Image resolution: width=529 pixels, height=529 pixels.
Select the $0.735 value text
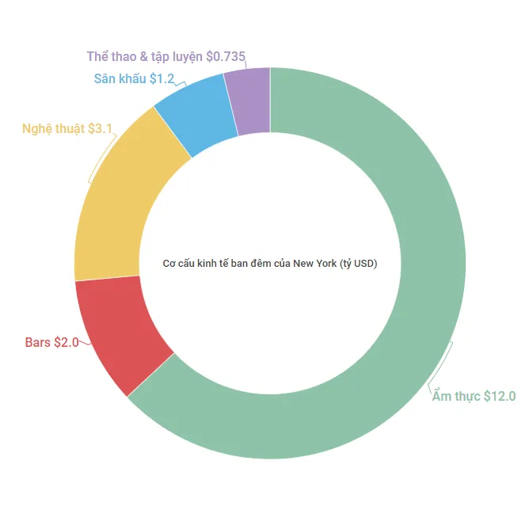[x=226, y=57]
